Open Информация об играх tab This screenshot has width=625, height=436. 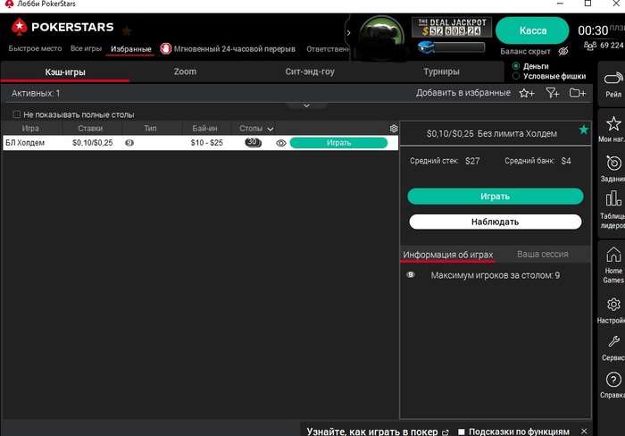pyautogui.click(x=447, y=255)
